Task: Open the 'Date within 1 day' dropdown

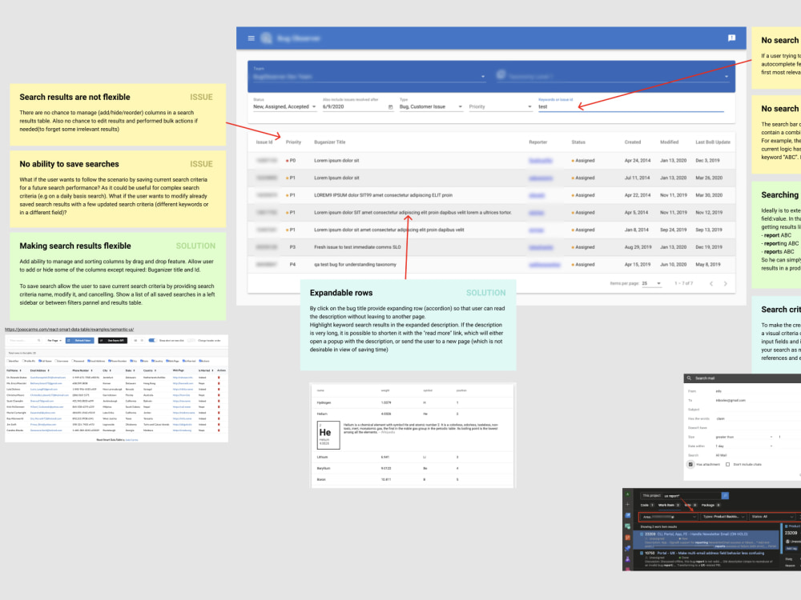Action: pos(744,446)
